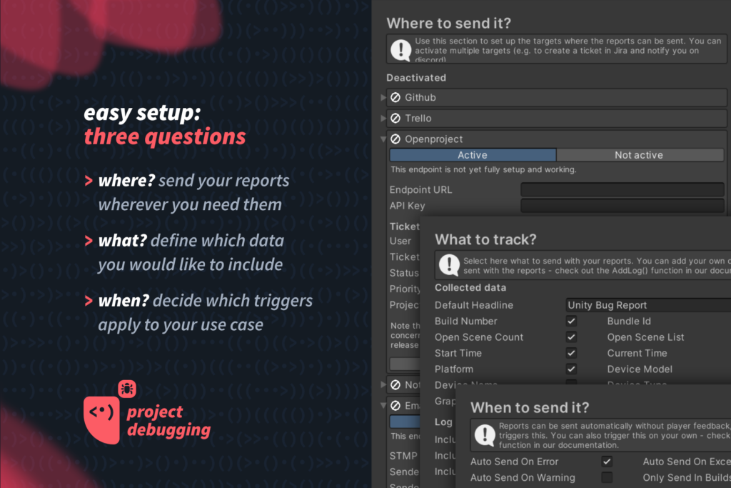
Task: Click the Github deactivated status icon
Action: [395, 97]
